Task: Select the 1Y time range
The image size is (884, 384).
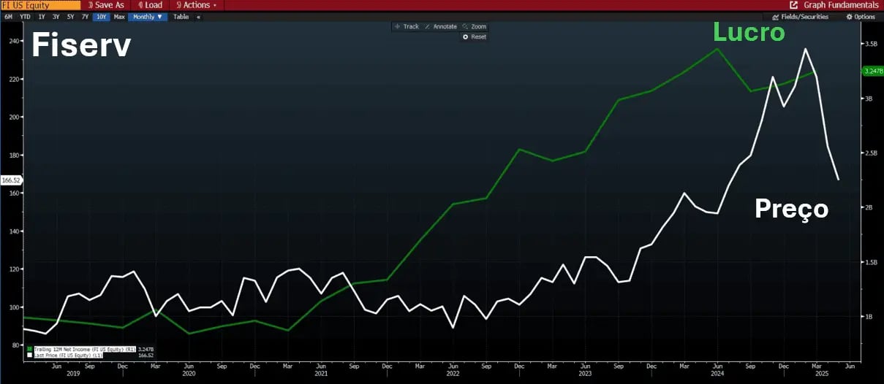Action: point(41,16)
